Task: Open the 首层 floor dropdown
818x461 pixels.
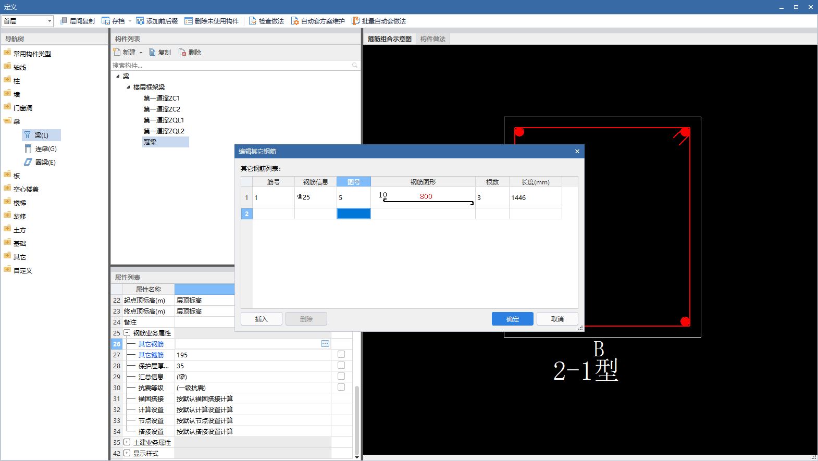Action: click(49, 21)
